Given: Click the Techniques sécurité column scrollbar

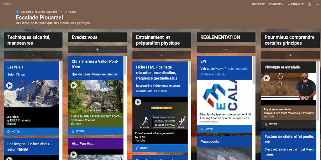Looking at the screenshot, I should click(61, 71).
